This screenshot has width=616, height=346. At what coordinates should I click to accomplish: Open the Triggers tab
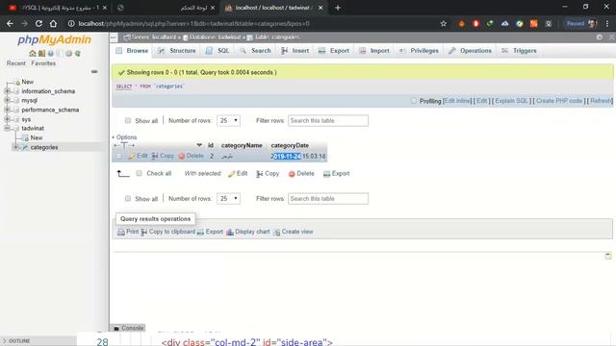520,51
